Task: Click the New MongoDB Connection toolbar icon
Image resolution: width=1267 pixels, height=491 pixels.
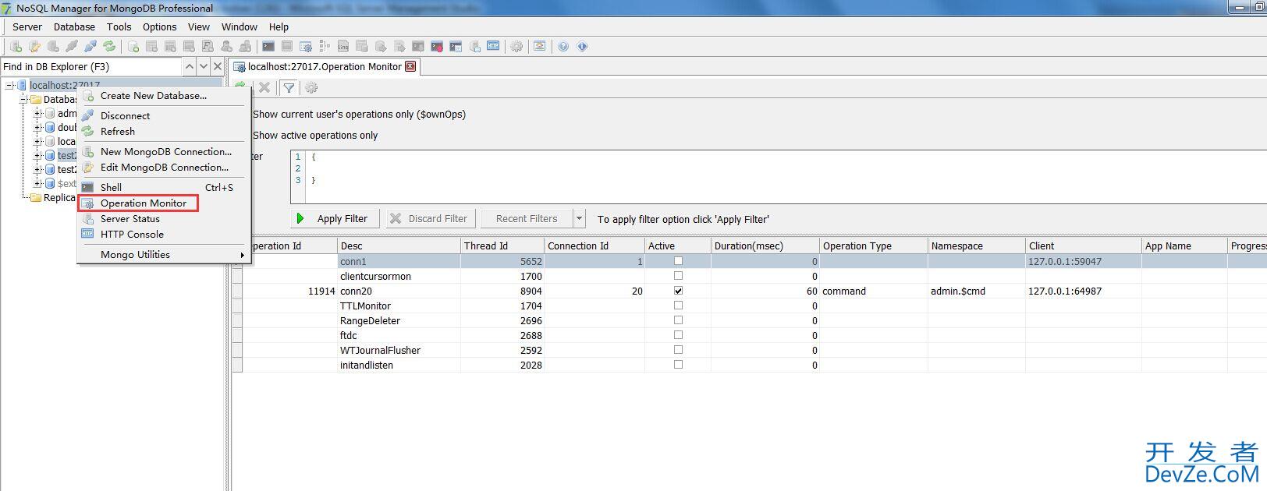Action: pyautogui.click(x=16, y=47)
